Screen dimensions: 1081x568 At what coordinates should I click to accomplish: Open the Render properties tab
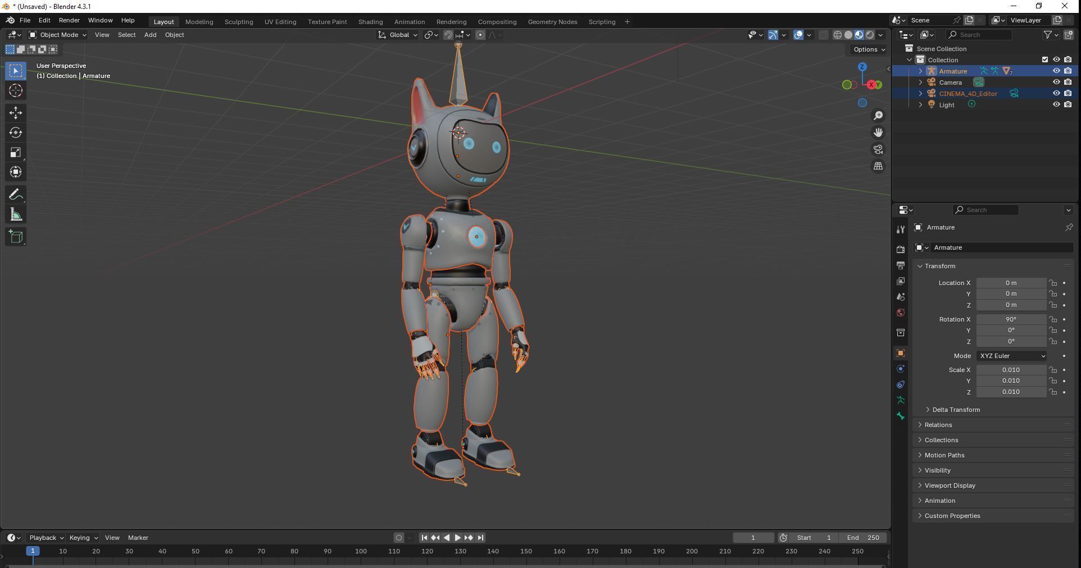click(x=901, y=250)
